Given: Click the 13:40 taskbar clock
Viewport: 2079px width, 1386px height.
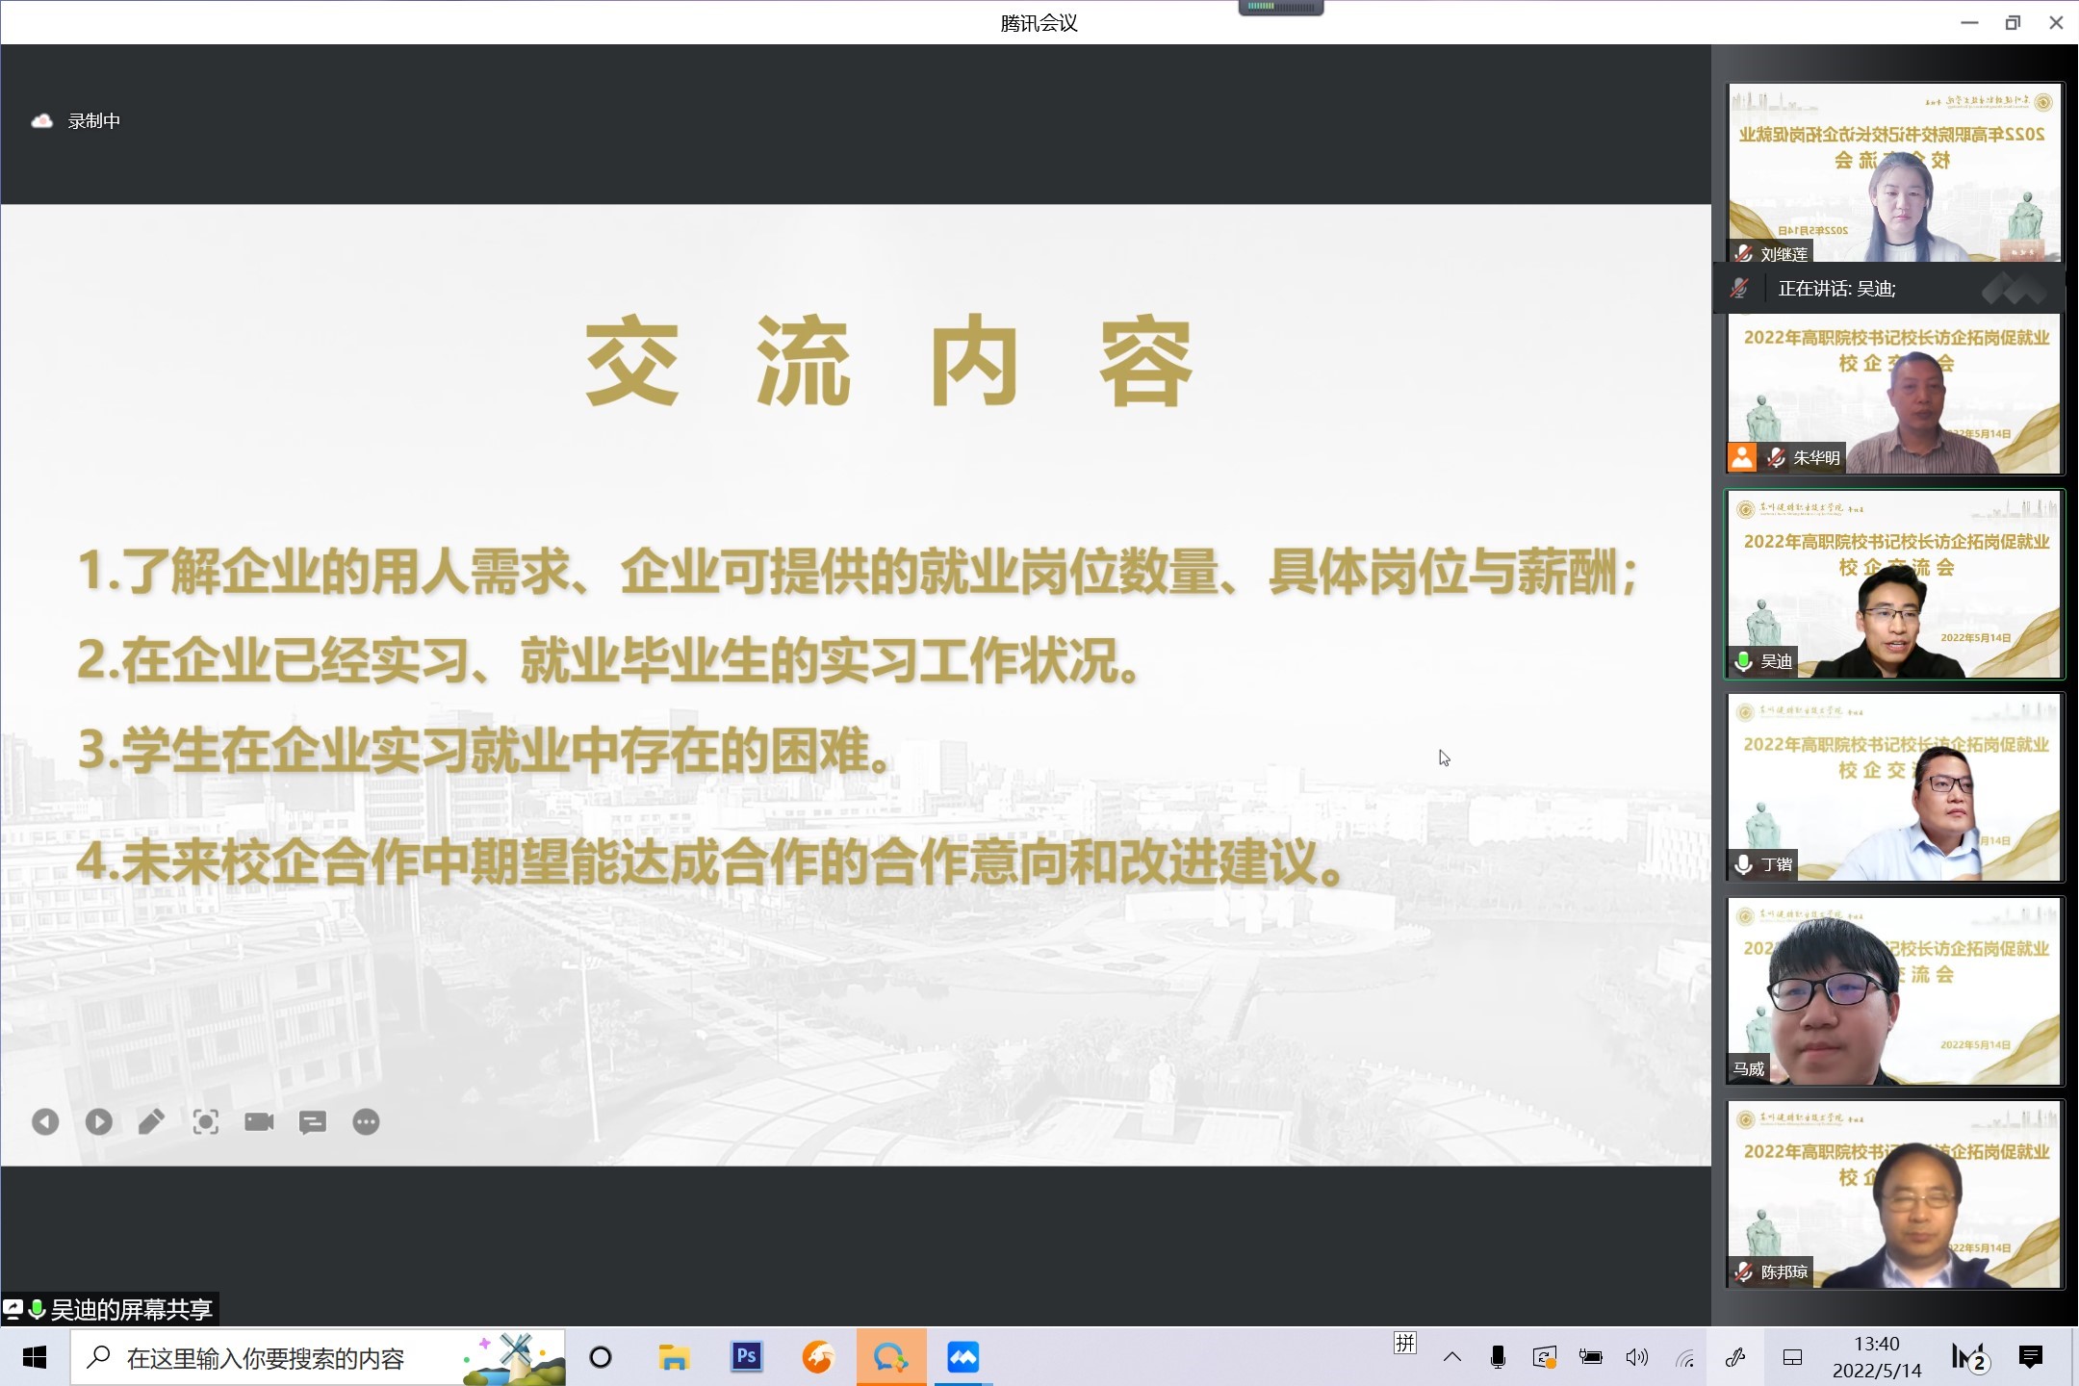Looking at the screenshot, I should pos(1876,1357).
